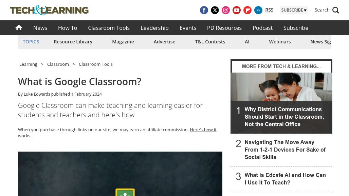
Task: Open Classroom Tools in main navigation
Action: 109,28
